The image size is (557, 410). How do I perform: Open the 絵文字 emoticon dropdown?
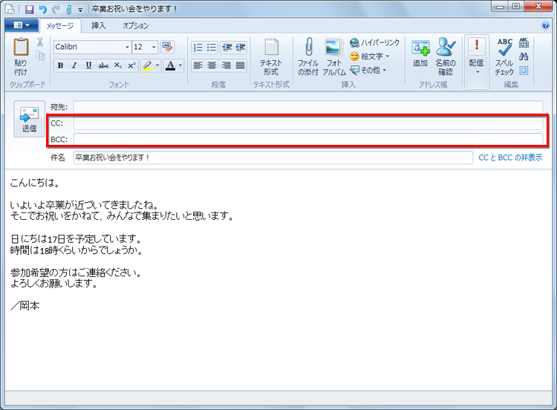point(370,56)
